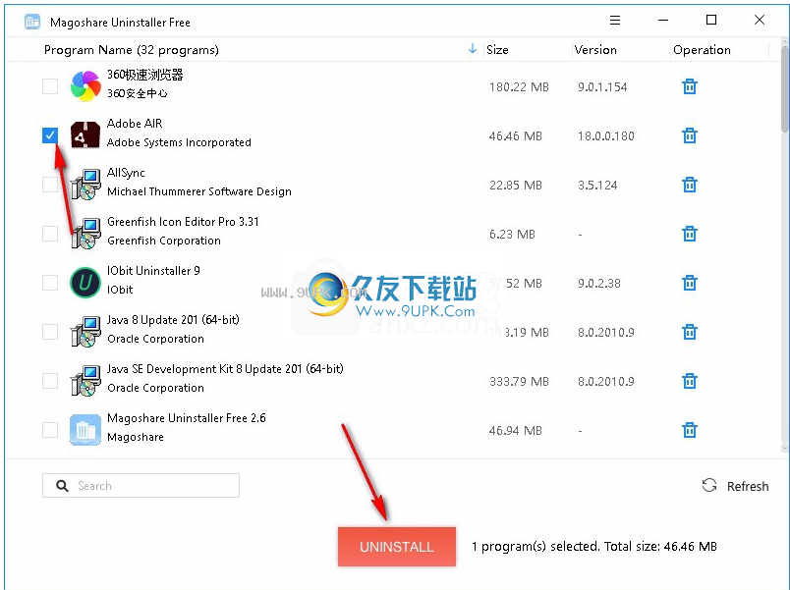Check the IObit Uninstaller 9 checkbox
This screenshot has height=590, width=790.
[50, 283]
